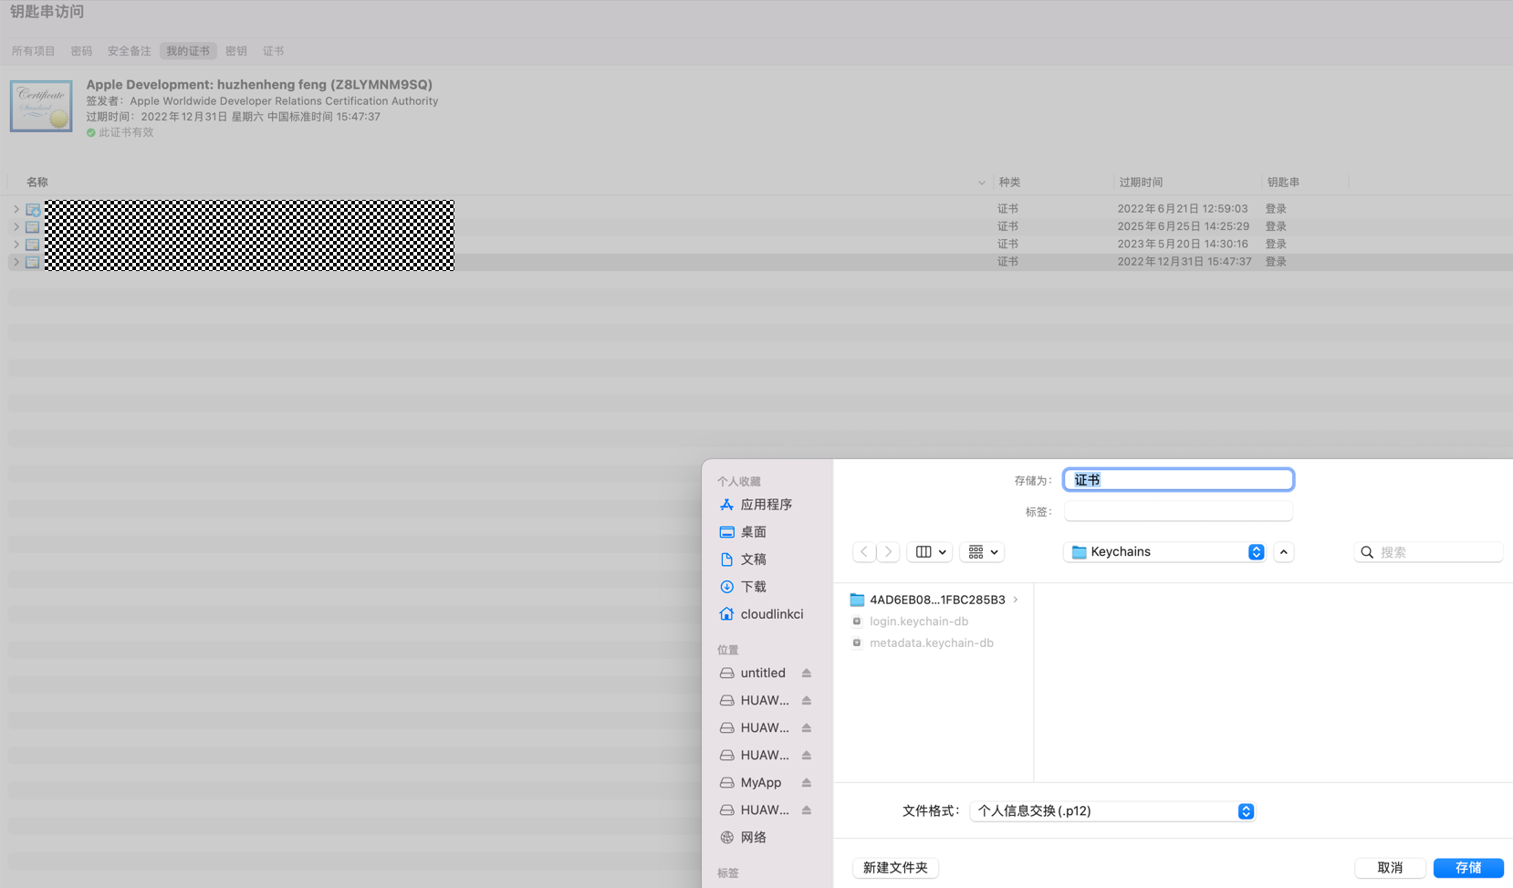
Task: Select 2022年6月21日 12:59:03 expiry cell
Action: pyautogui.click(x=1183, y=209)
